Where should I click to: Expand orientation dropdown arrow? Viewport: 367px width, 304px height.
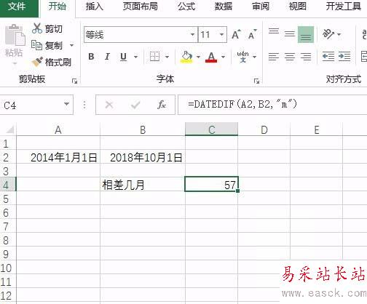point(339,34)
